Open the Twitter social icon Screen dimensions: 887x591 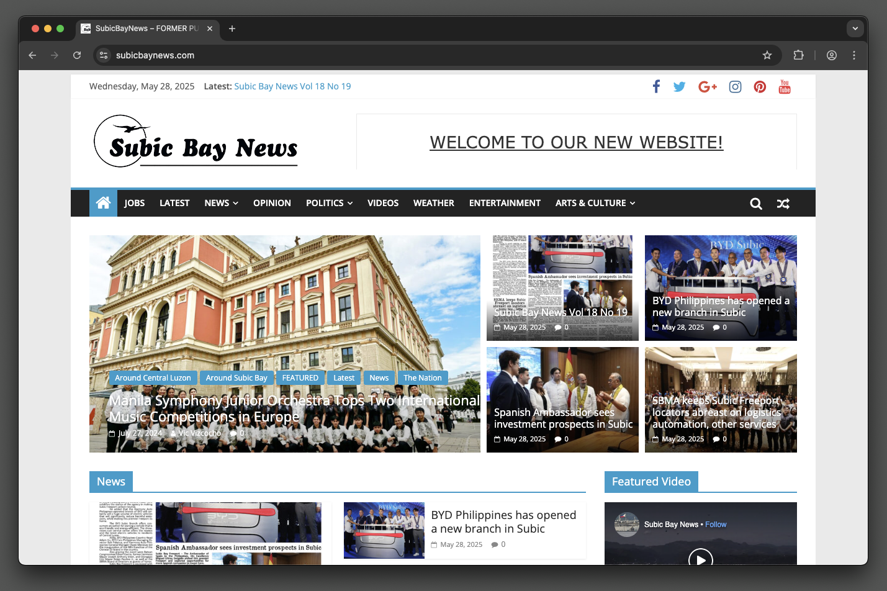[x=680, y=87]
